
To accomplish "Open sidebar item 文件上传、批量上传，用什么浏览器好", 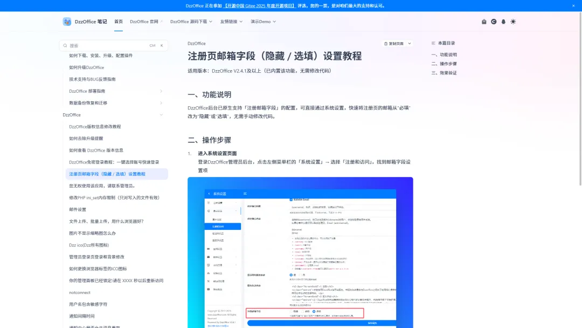I will [x=106, y=221].
